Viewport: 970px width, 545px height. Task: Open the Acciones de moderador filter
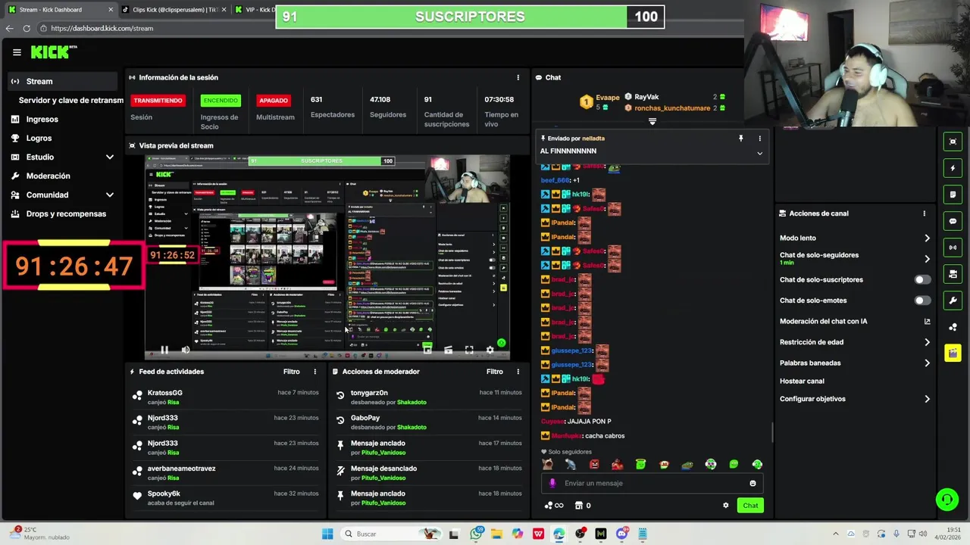tap(495, 372)
